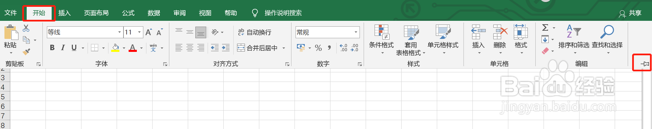
Task: Click the Cut scissors icon
Action: pyautogui.click(x=26, y=28)
